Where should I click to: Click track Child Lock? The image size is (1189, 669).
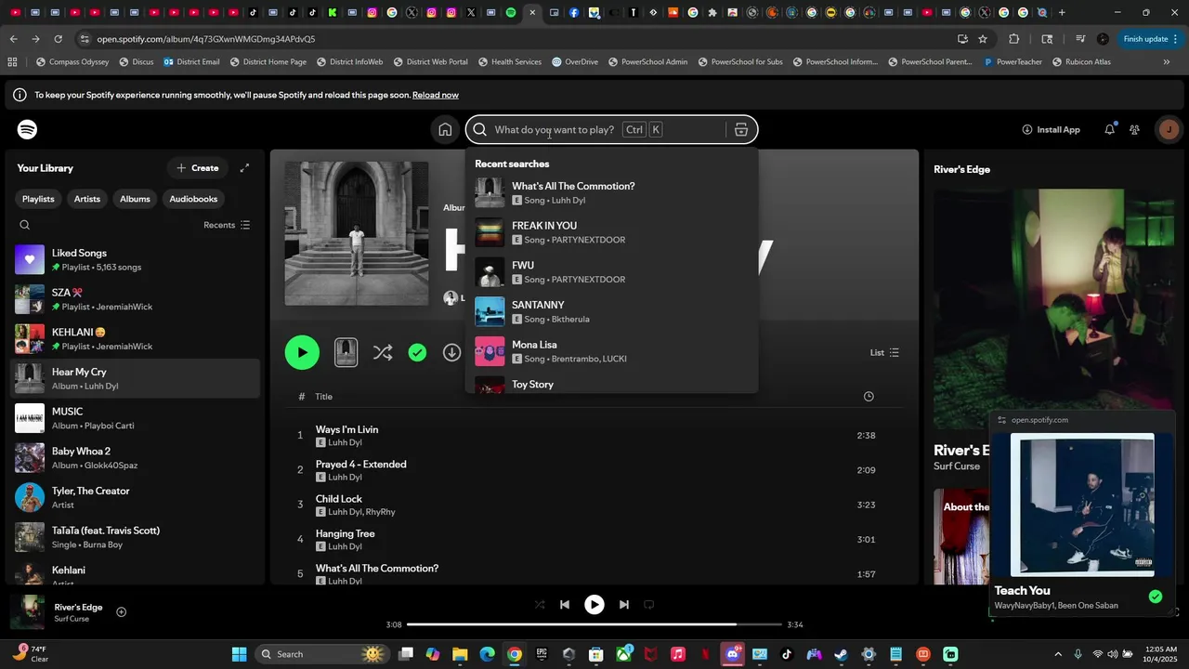[x=338, y=499]
